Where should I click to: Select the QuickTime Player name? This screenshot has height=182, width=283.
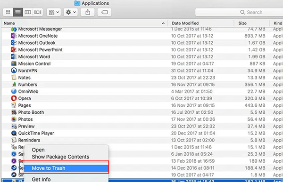36,133
